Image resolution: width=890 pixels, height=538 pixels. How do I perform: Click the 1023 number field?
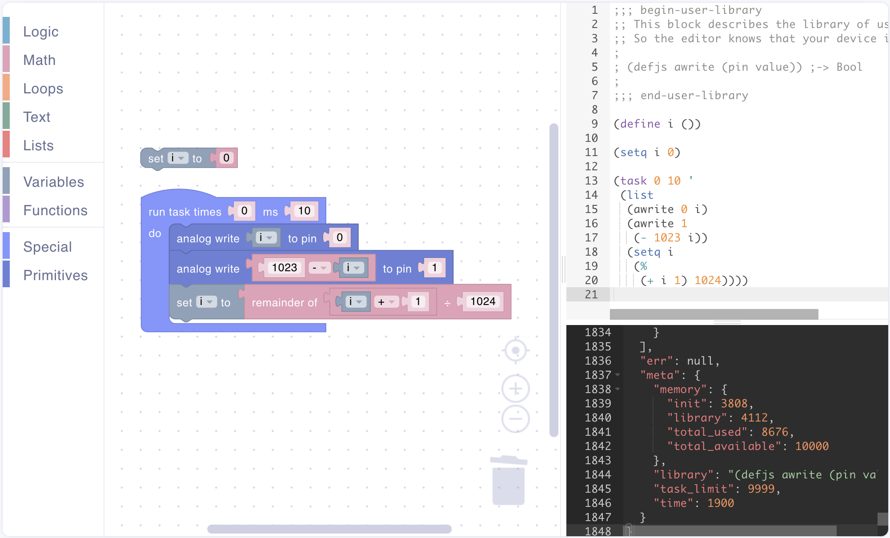(284, 268)
